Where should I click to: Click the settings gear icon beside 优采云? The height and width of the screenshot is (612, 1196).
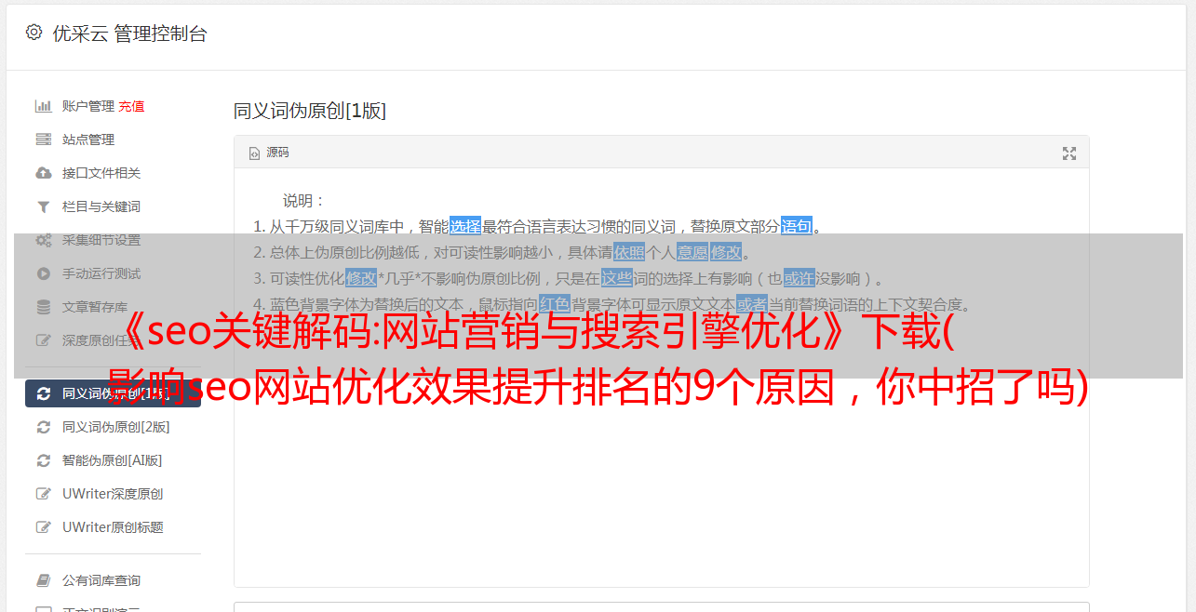(x=34, y=33)
